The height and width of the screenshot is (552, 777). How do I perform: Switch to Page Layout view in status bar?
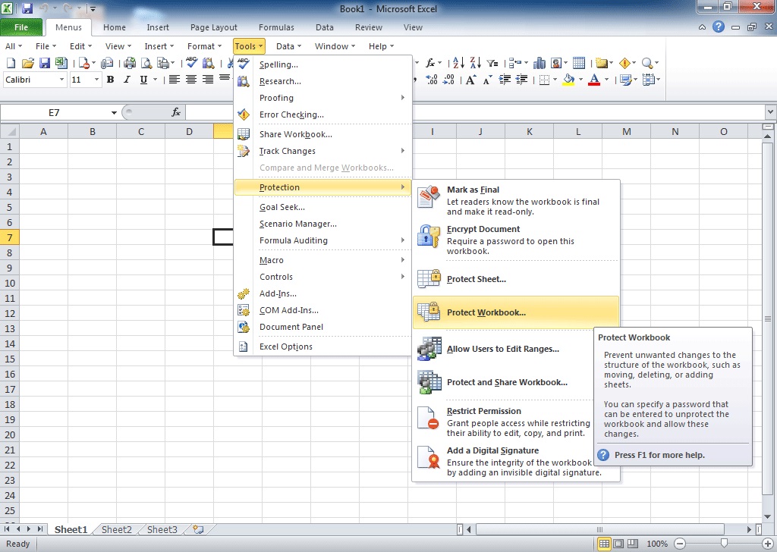point(618,544)
